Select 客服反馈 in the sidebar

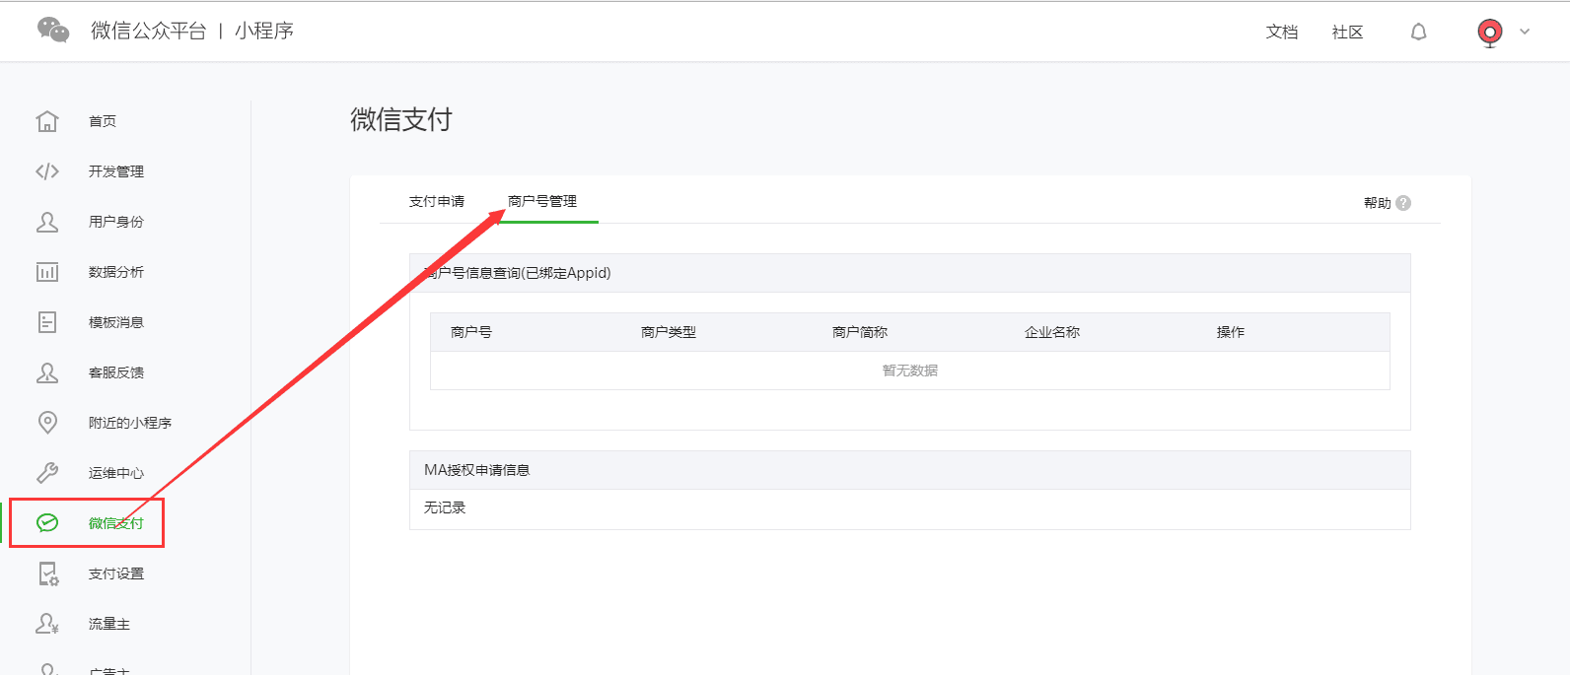tap(115, 372)
